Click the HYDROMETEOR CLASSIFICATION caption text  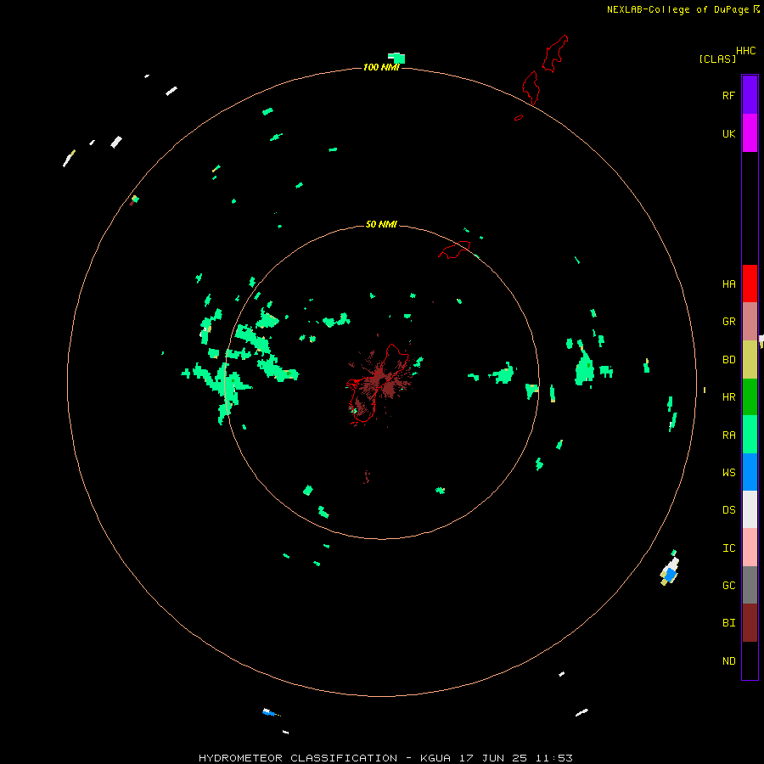point(298,758)
